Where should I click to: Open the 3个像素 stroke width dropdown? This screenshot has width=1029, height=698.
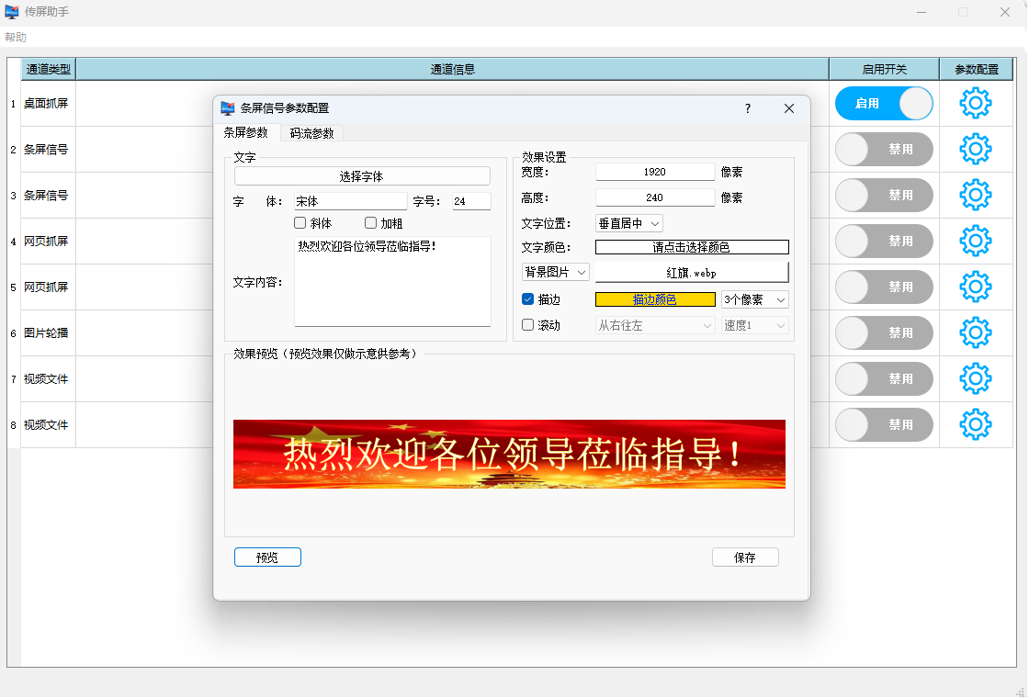point(754,299)
